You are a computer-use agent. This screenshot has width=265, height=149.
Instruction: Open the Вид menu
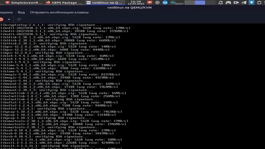point(21,12)
